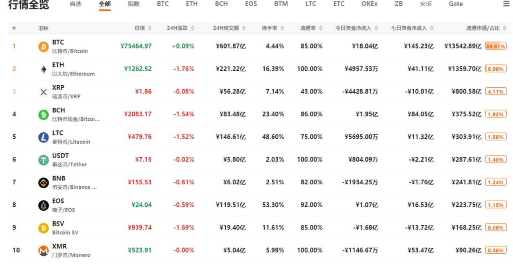
Task: Open the BSV Bitcoin SV link
Action: tap(58, 224)
